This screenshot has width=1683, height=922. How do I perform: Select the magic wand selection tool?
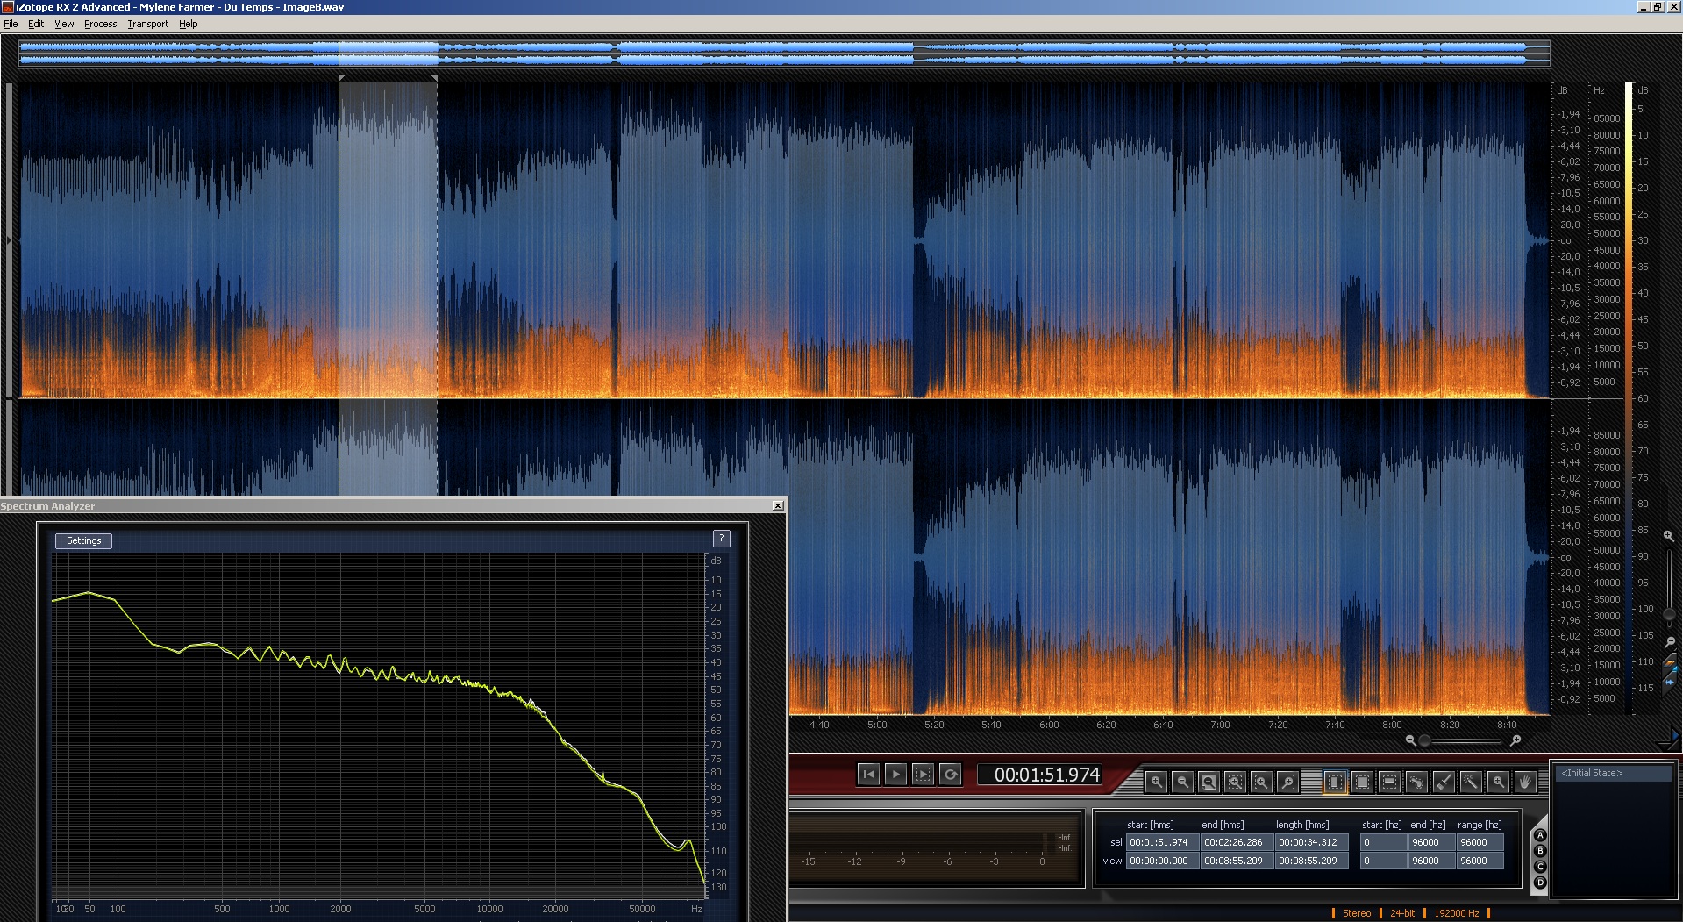[x=1471, y=782]
